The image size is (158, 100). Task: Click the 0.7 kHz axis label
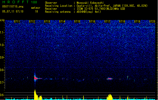pos(2,82)
